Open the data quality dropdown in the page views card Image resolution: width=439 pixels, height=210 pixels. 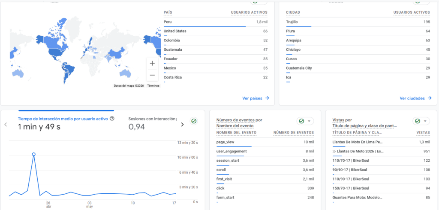(x=421, y=121)
